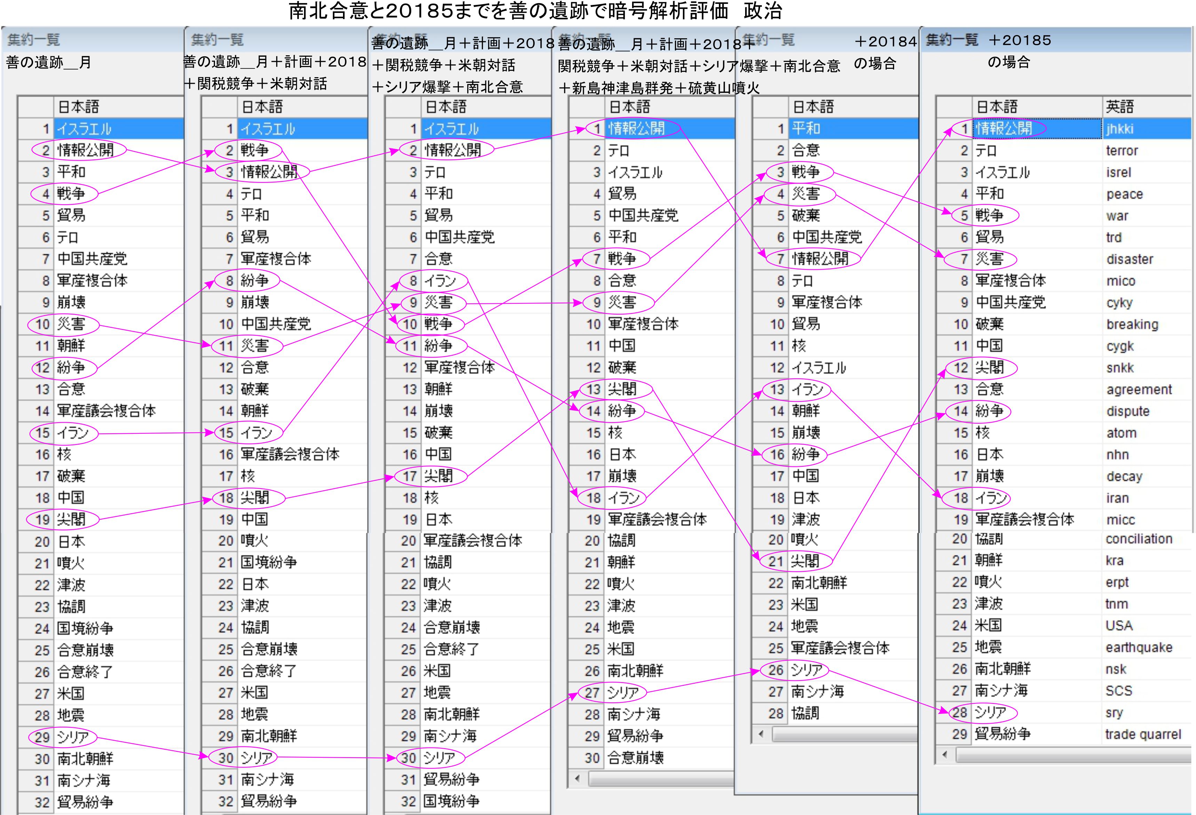The image size is (1196, 815).
Task: Click the 'agreement' English cell
Action: click(1138, 390)
